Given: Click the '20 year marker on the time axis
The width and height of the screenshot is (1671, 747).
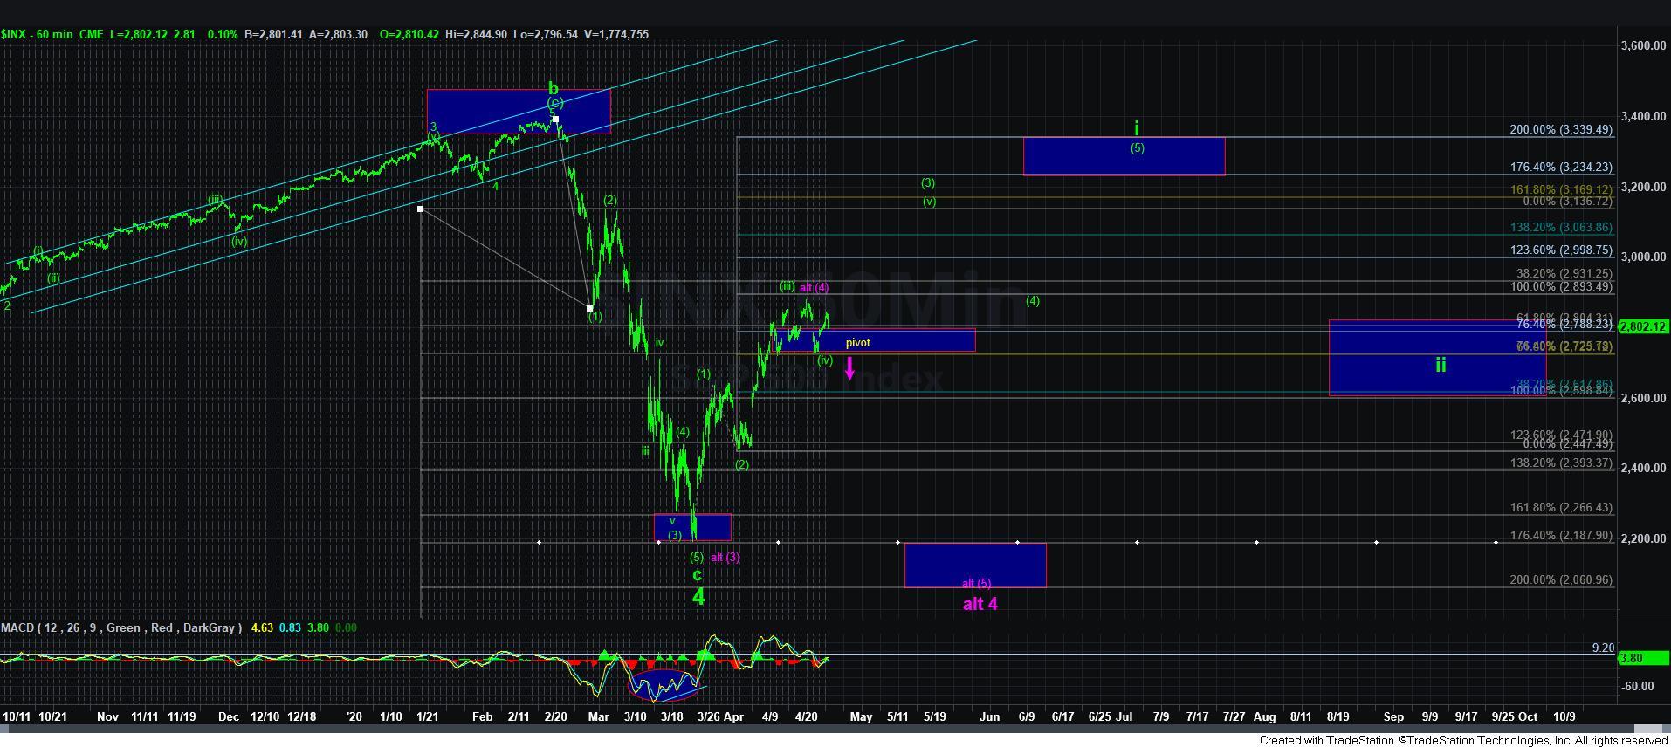Looking at the screenshot, I should pyautogui.click(x=354, y=716).
